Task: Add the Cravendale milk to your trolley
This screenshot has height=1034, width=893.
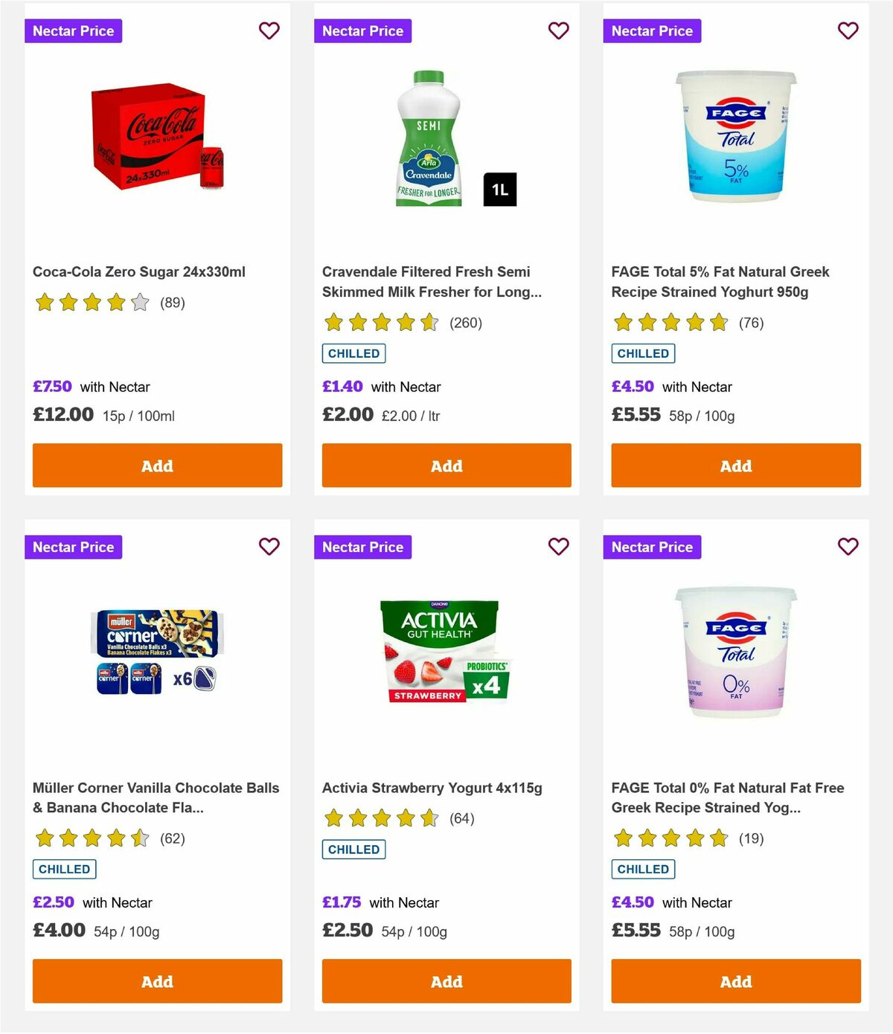Action: click(x=446, y=466)
